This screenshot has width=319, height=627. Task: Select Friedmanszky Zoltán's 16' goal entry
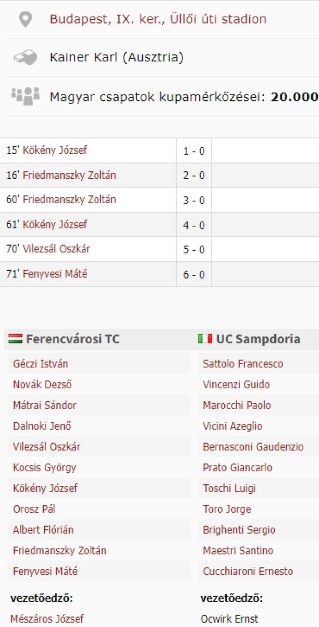pyautogui.click(x=69, y=176)
